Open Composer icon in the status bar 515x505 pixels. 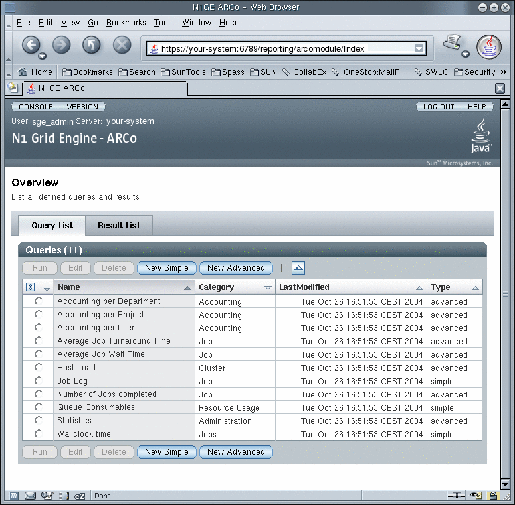tap(47, 496)
